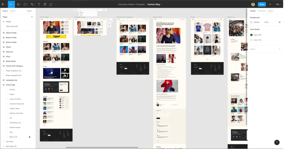Click the lock icon on Body Line layer

coord(30,137)
